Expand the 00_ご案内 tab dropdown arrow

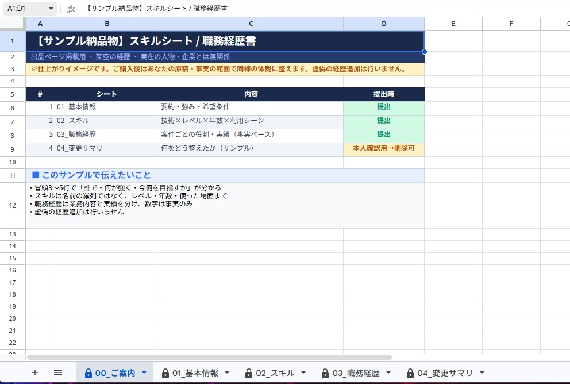(x=144, y=373)
